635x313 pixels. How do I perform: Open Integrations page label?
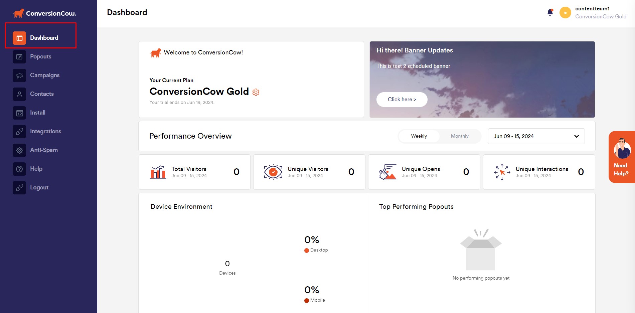click(45, 131)
